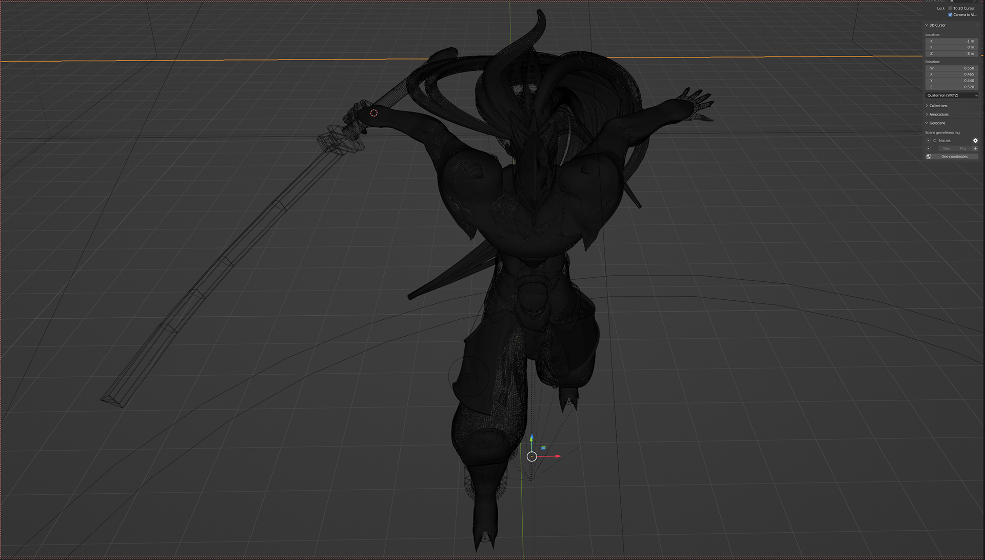Collapse the 3D Cursor panel
This screenshot has width=985, height=560.
[x=927, y=25]
